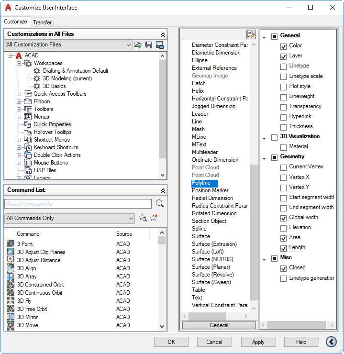Viewport: 344px width, 354px height.
Task: Click the Help button
Action: (301, 342)
